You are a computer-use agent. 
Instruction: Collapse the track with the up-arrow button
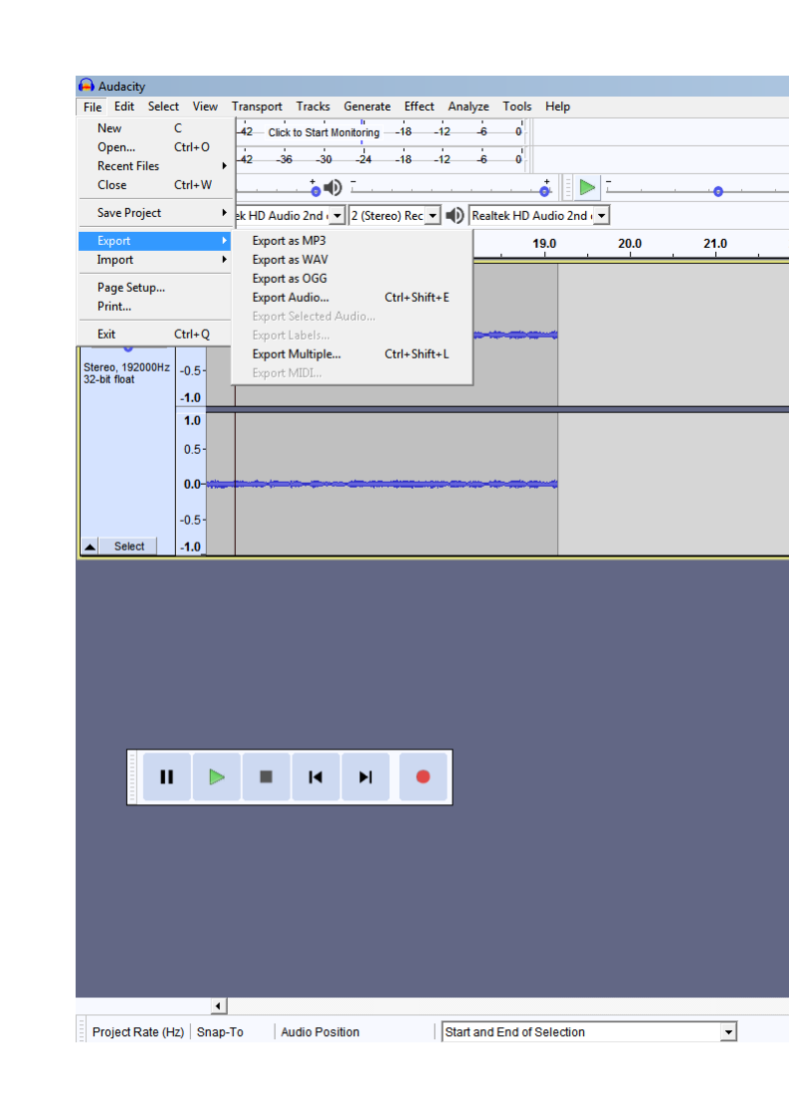tap(90, 547)
